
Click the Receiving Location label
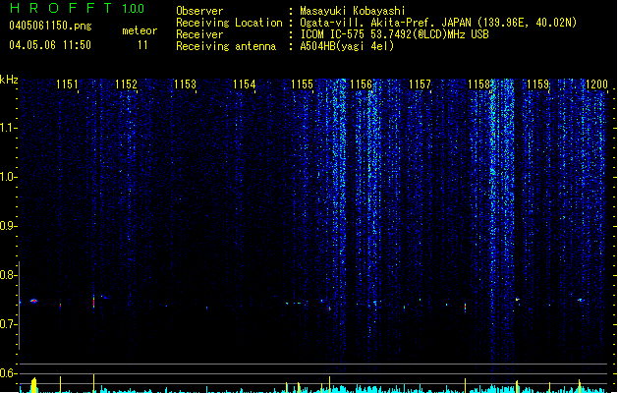229,23
